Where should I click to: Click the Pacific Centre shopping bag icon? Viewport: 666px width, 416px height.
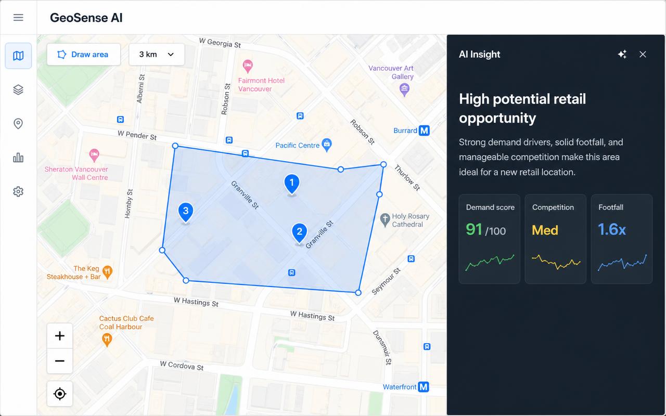pos(327,145)
